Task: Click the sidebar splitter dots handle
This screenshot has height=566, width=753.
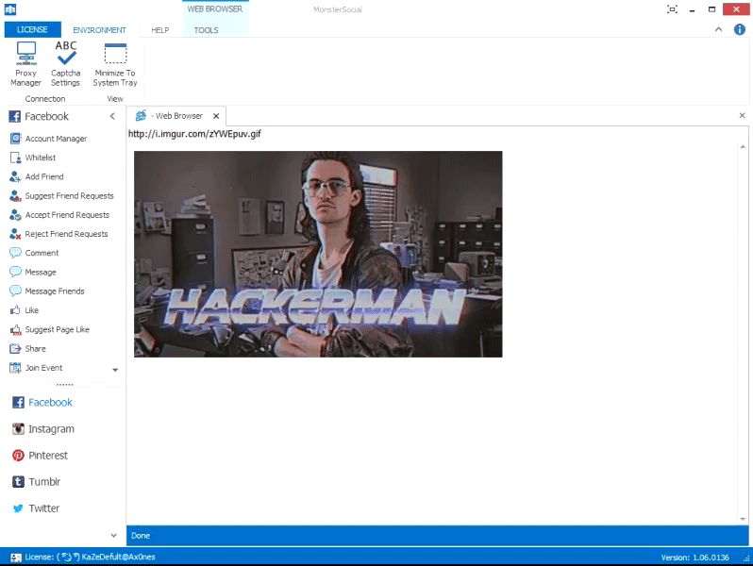Action: (x=64, y=385)
